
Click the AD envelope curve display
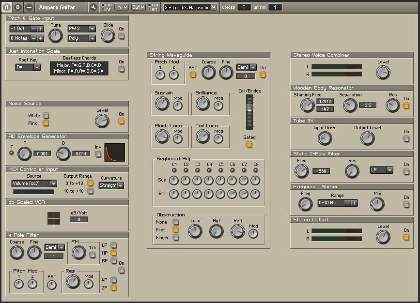click(115, 152)
